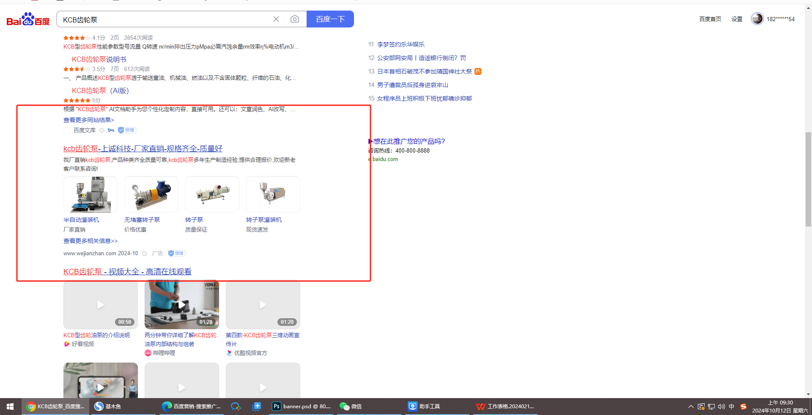Image resolution: width=812 pixels, height=415 pixels.
Task: Play the 01:20 video thumbnail
Action: [x=263, y=305]
